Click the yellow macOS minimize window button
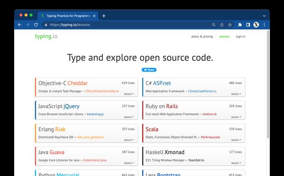Viewport: 284px width, 176px height. coord(26,15)
